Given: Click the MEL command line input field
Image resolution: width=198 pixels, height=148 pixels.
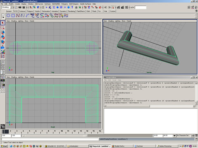Looking at the screenshot, I should [x=50, y=139].
